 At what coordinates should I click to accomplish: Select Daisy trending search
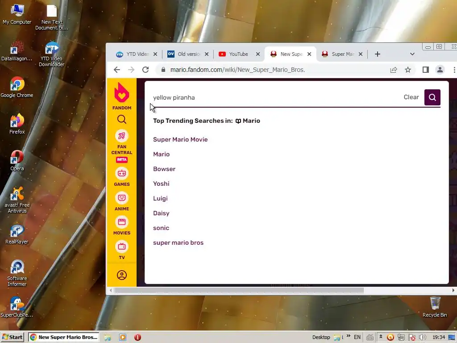pyautogui.click(x=161, y=213)
